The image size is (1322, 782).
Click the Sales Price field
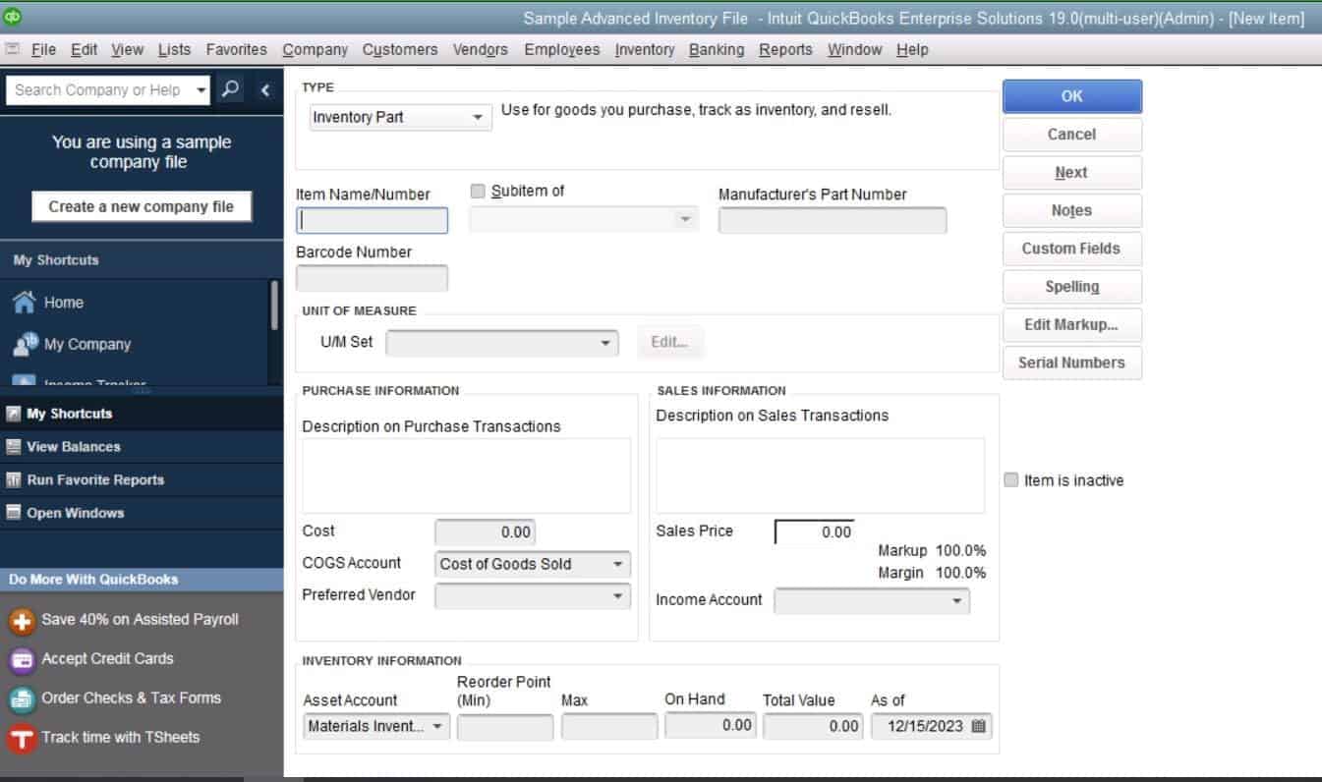point(815,531)
